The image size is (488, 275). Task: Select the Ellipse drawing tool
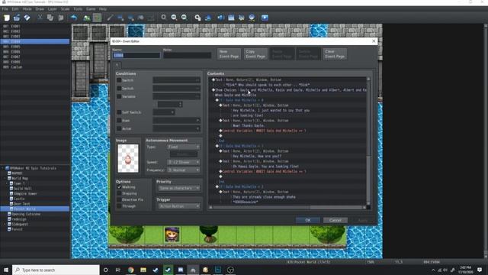(x=130, y=18)
